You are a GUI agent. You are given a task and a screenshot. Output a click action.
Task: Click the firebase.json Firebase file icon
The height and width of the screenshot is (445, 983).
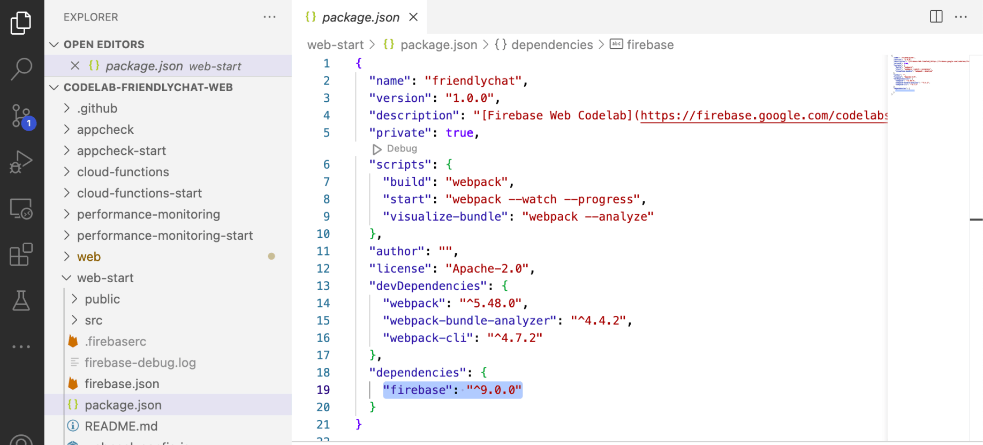pyautogui.click(x=73, y=383)
